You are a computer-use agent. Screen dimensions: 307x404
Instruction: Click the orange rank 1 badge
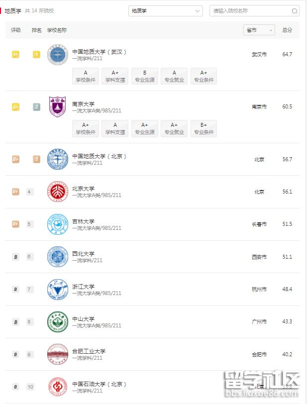tap(36, 55)
